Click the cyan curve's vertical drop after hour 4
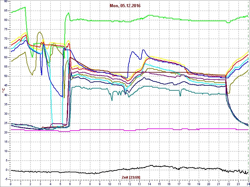Screen dimensions: 250x187 point(51,93)
